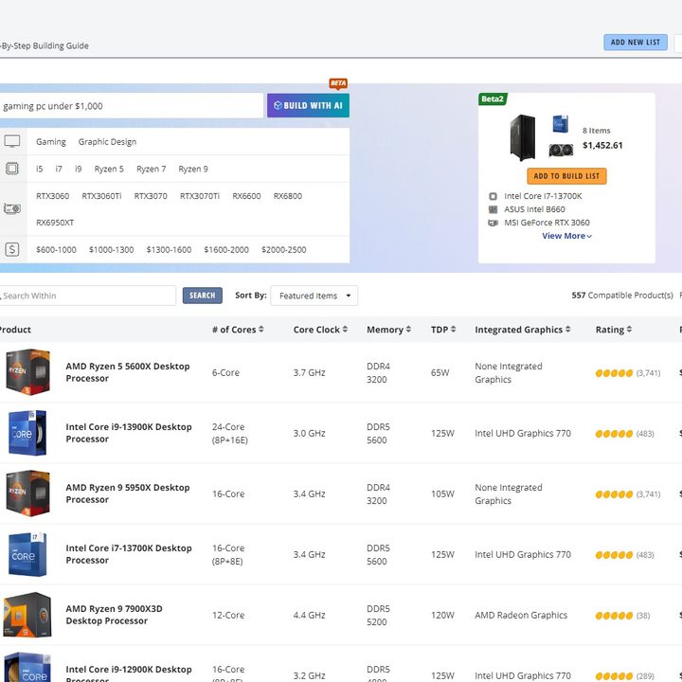Pick the RTX3070 graphics tag

[x=151, y=196]
